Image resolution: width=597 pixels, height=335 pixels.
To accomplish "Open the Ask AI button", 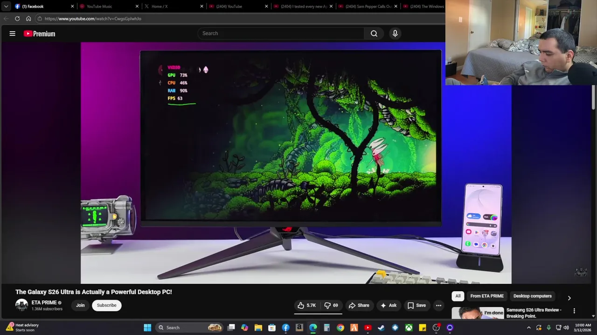I will coord(389,305).
